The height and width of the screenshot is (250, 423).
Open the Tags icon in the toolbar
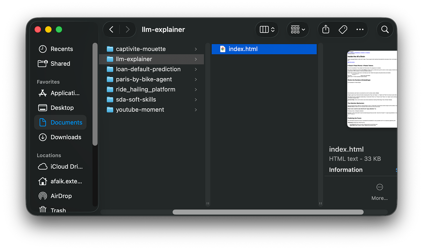pos(343,29)
